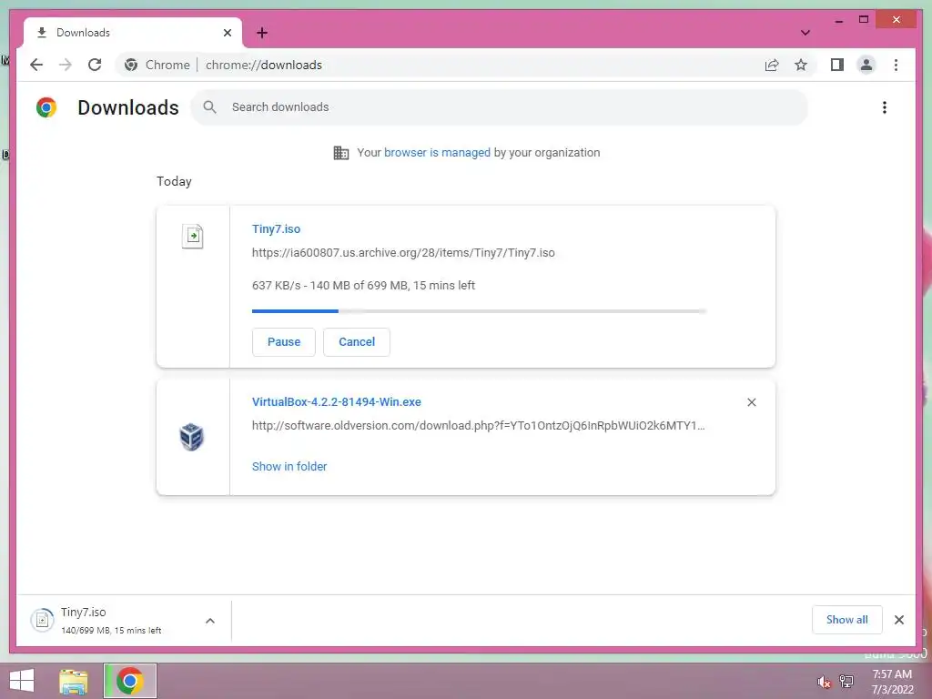Click the managed organization building icon
Viewport: 932px width, 699px height.
tap(341, 153)
